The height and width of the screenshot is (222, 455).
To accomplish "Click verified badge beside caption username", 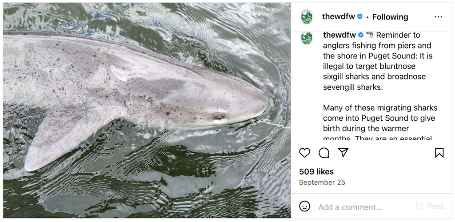I will (361, 35).
